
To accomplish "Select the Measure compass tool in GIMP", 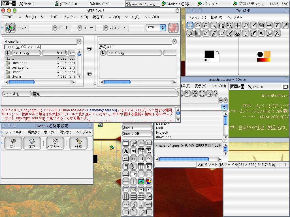I will click(277, 33).
